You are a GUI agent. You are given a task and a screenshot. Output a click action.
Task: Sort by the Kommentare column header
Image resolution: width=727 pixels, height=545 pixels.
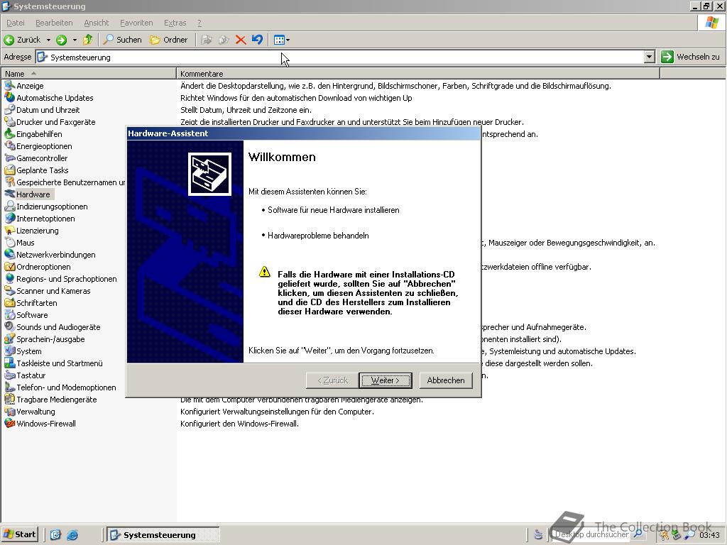tap(417, 74)
